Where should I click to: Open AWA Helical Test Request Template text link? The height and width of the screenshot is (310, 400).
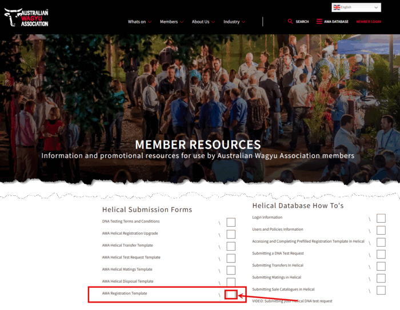[x=131, y=257]
